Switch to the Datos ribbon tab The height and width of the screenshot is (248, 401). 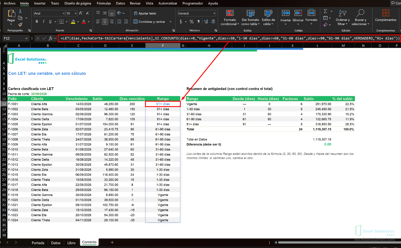pyautogui.click(x=121, y=3)
